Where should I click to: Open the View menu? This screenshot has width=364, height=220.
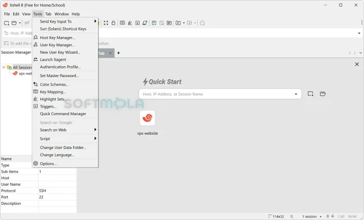tap(26, 14)
